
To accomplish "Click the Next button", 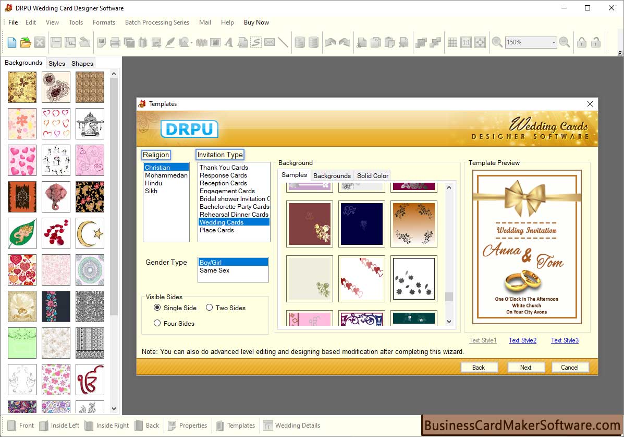I will point(525,367).
